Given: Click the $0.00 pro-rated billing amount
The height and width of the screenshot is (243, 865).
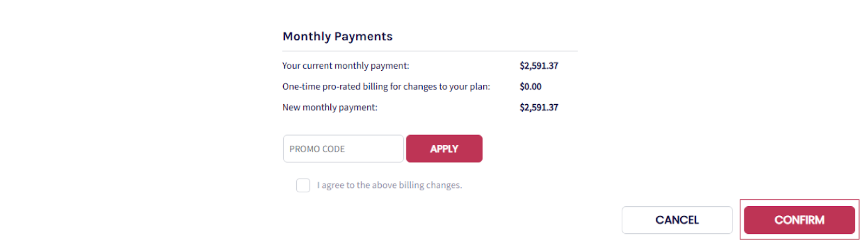Looking at the screenshot, I should pos(530,86).
